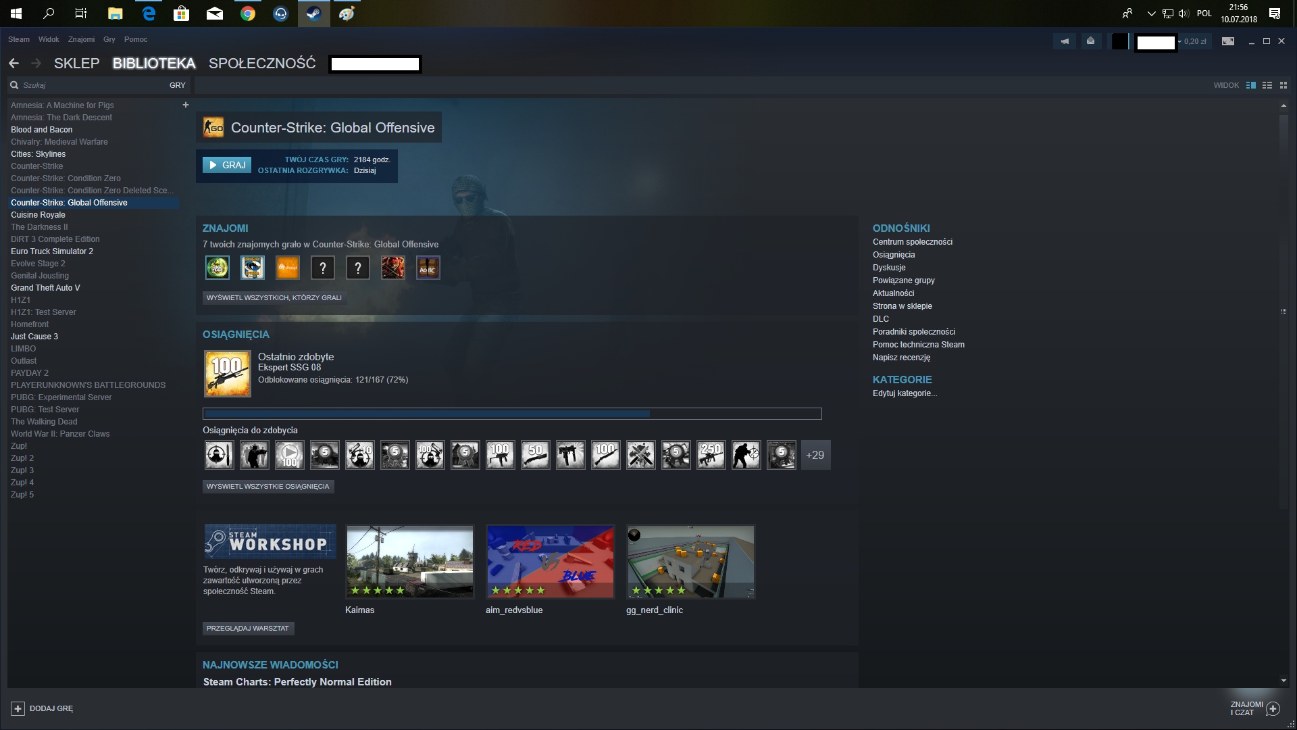This screenshot has width=1297, height=730.
Task: Switch to list view mode
Action: click(1267, 85)
